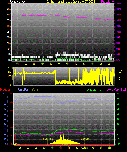
Task: Click the Pioggia legend label
Action: (x=5, y=90)
